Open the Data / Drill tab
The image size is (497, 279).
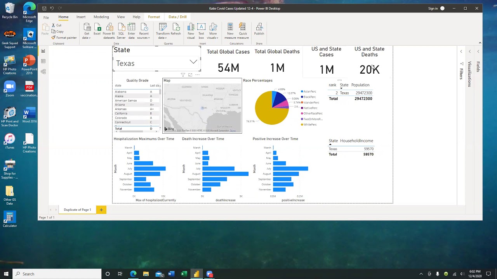click(177, 17)
